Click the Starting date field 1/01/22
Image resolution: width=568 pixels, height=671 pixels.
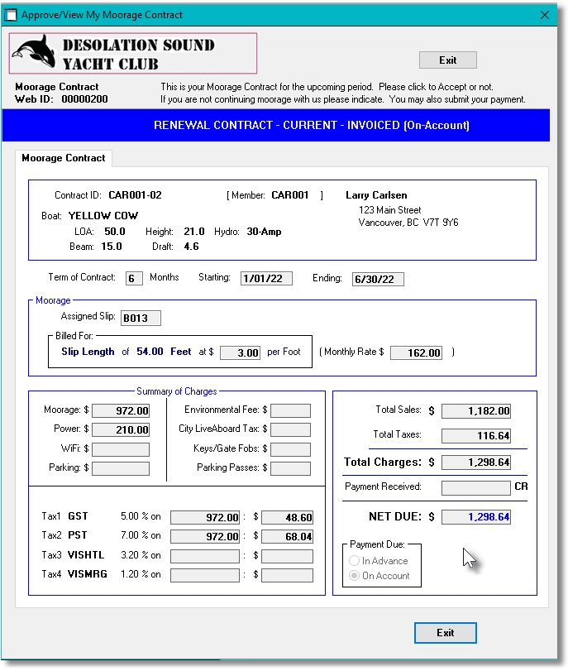pos(266,279)
